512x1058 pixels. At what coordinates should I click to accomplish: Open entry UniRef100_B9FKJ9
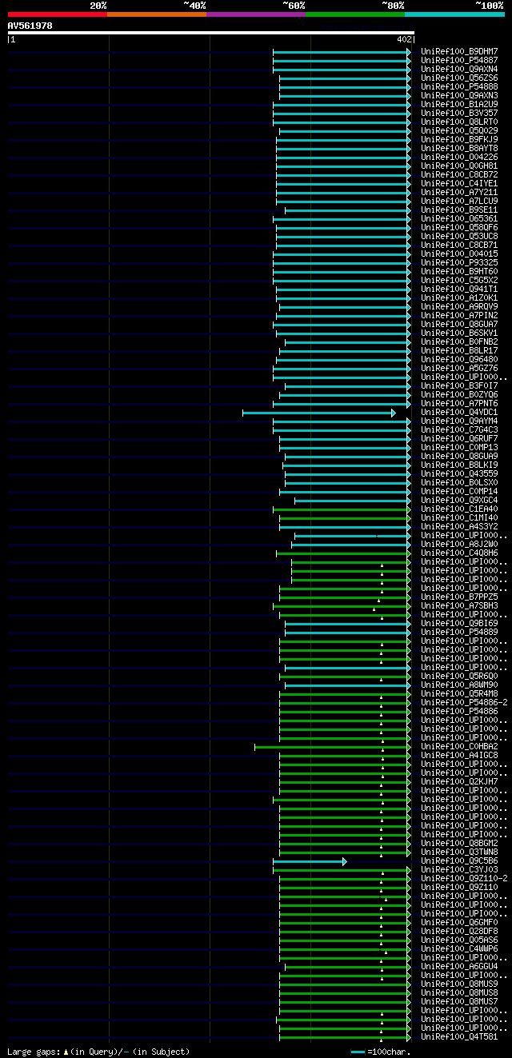coord(459,139)
